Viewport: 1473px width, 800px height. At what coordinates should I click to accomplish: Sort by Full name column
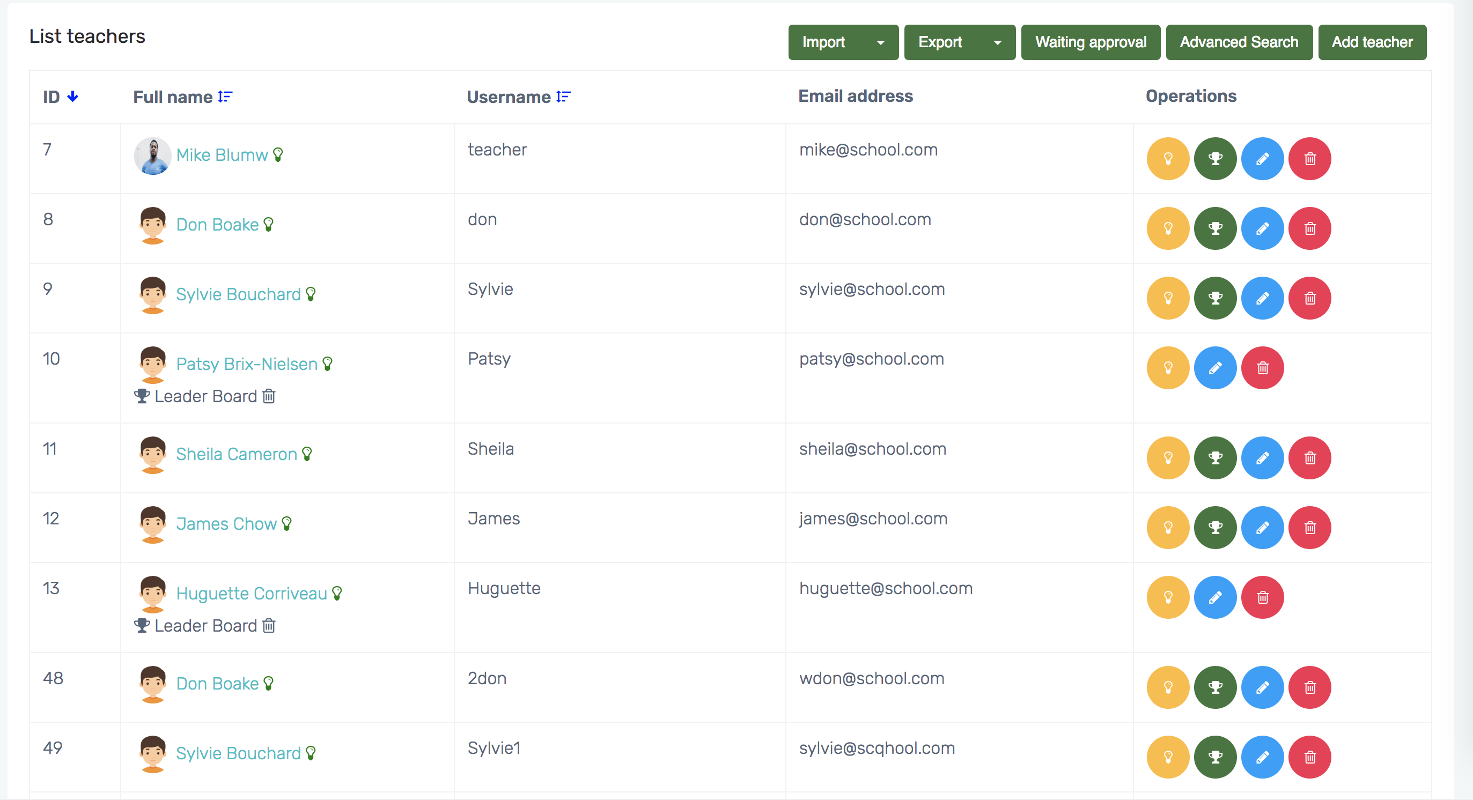tap(225, 97)
